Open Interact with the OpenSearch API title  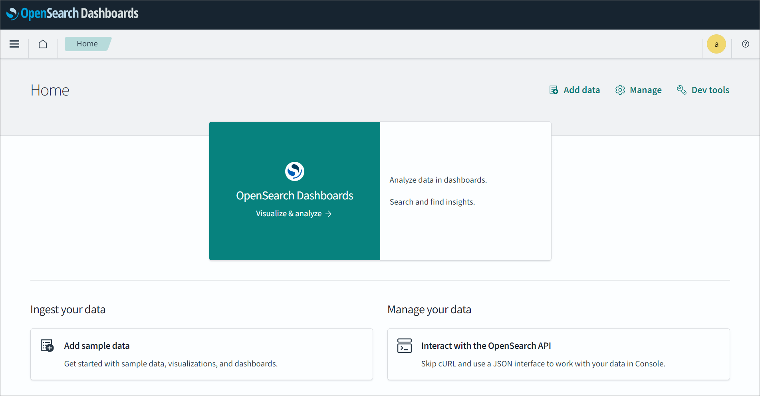click(486, 346)
